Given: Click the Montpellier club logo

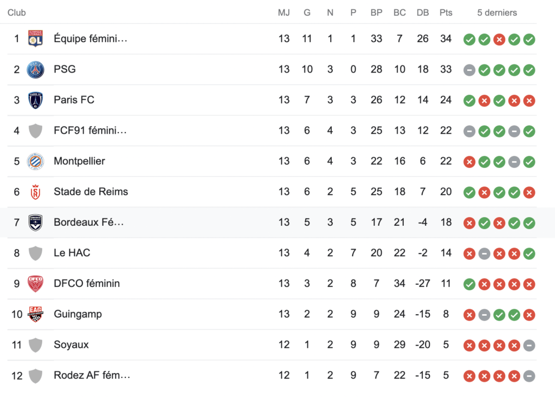Looking at the screenshot, I should click(35, 161).
